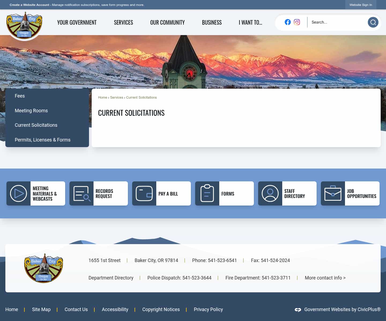Screen dimensions: 386x321
Task: Click the CivicPlus logo icon
Action: tap(298, 310)
